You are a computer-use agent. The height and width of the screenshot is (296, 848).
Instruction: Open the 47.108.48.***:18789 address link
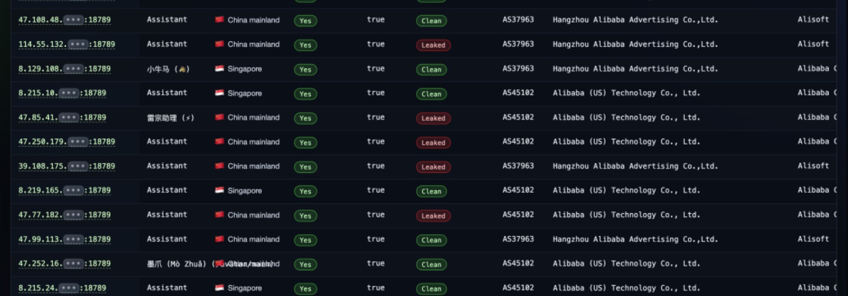(64, 20)
